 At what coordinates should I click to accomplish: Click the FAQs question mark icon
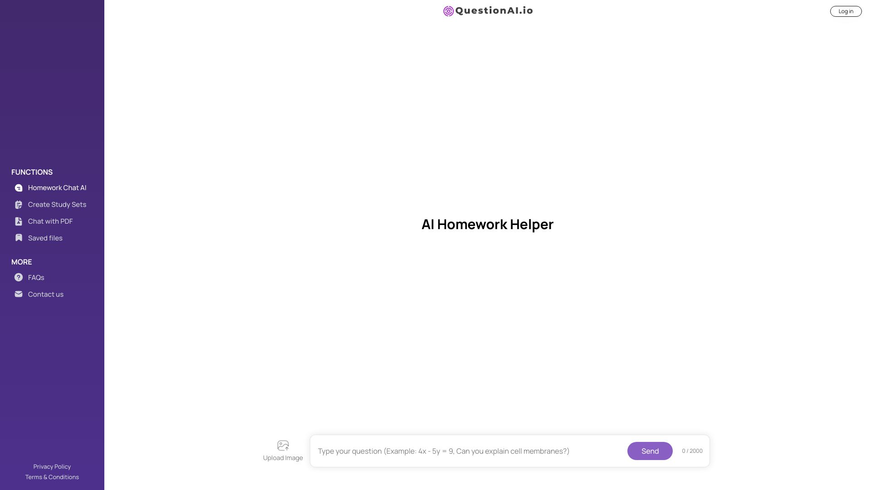(19, 277)
